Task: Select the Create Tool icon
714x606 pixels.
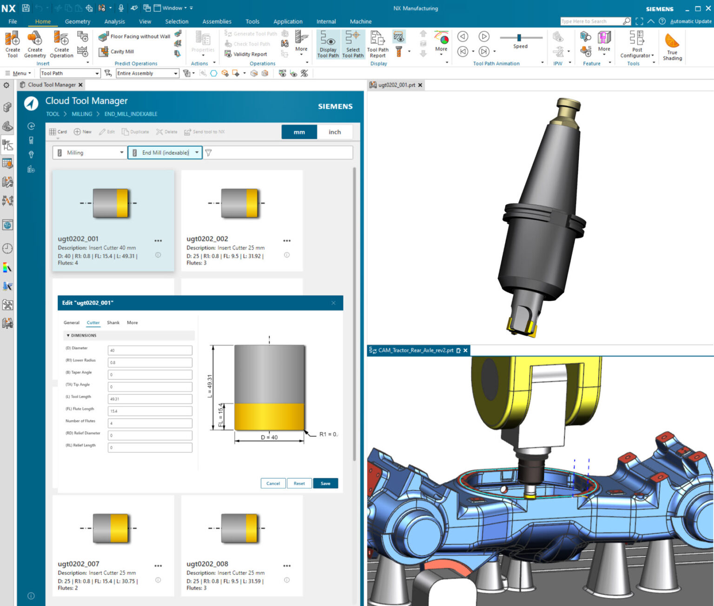Action: point(12,44)
